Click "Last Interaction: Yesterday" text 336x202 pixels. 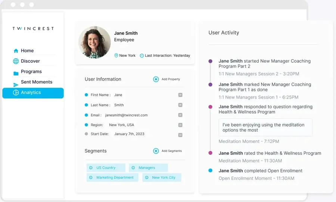167,56
